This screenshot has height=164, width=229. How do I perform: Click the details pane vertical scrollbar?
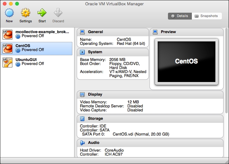tap(227, 71)
